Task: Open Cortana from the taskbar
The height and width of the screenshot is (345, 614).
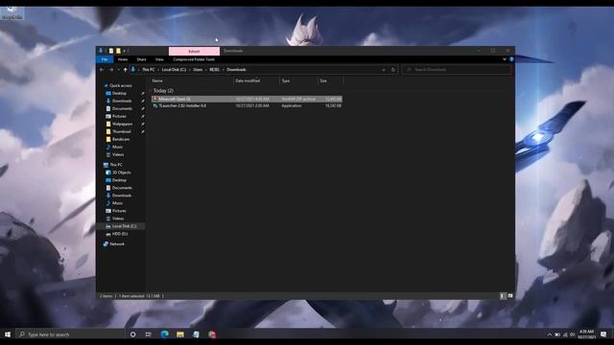Action: click(x=132, y=334)
